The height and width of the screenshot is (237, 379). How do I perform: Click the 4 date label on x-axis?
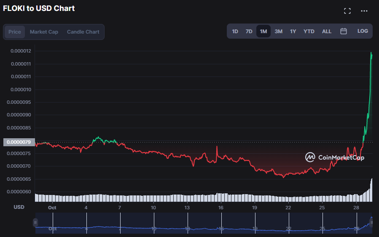pyautogui.click(x=86, y=208)
